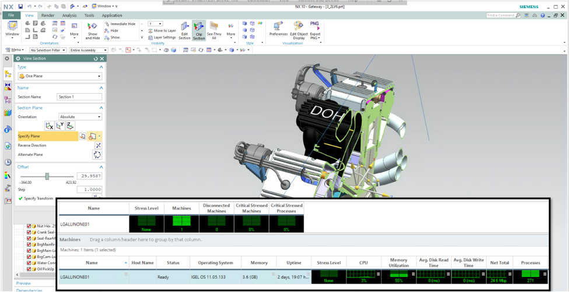
Task: Open the resource bar settings gear
Action: click(x=6, y=59)
